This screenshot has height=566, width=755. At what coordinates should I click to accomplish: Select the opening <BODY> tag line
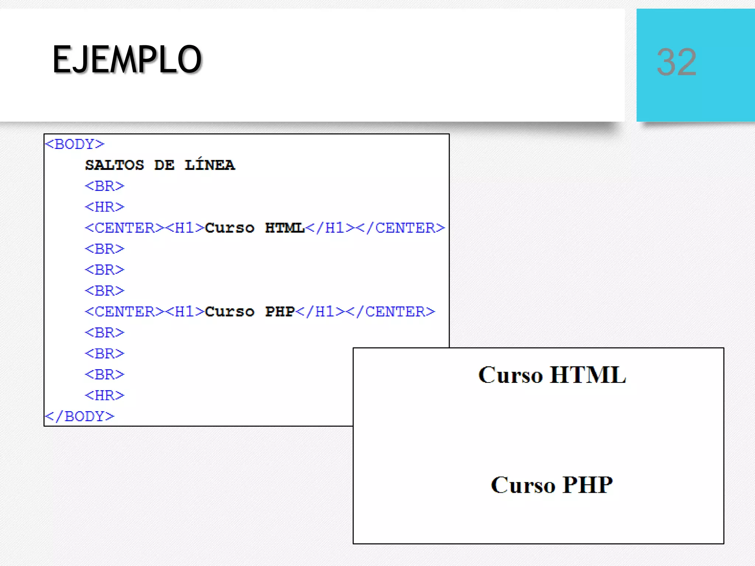74,144
